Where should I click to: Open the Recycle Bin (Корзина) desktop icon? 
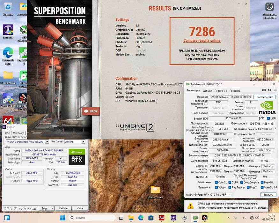click(8, 9)
